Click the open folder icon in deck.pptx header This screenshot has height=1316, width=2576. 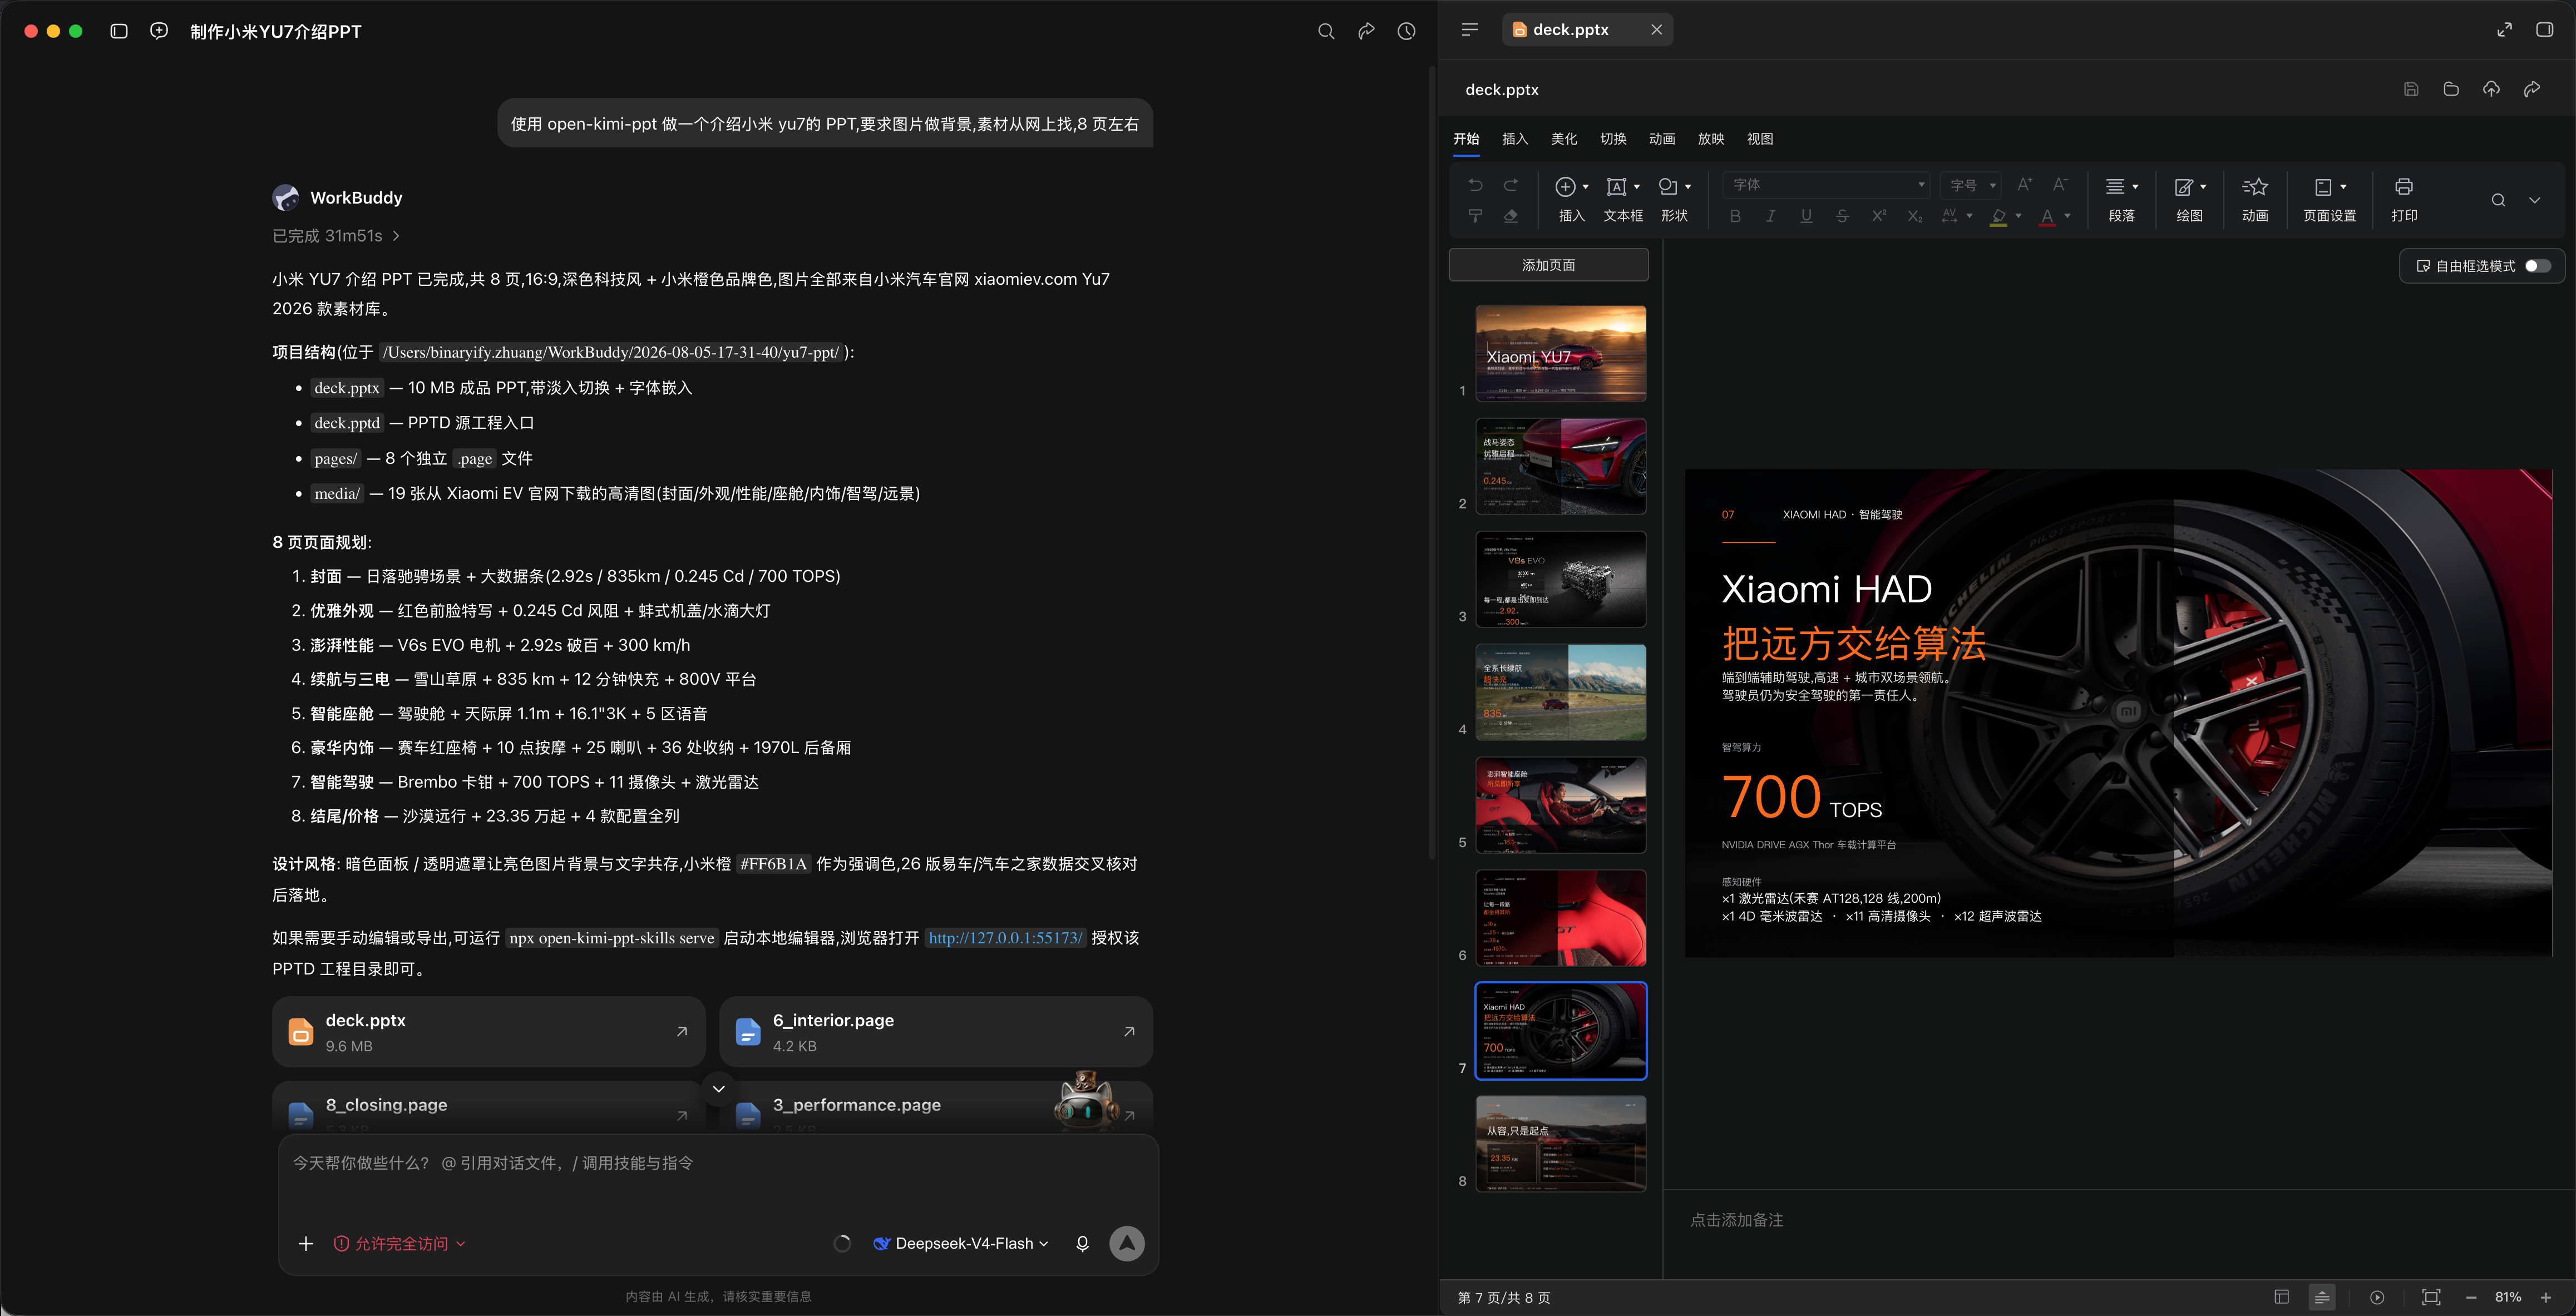[2451, 89]
